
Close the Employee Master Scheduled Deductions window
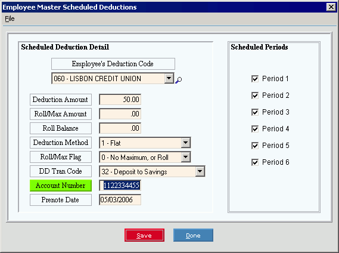coord(331,7)
